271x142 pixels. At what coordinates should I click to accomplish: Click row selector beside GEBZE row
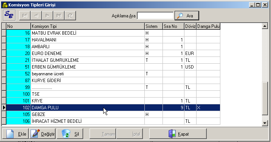[x=4, y=115]
